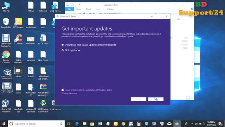Screen dimensions: 225x127
Task: Select the IMEI SEO file icon
Action: click(x=43, y=7)
